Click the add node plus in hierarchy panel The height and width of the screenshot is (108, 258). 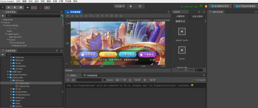tap(3, 16)
